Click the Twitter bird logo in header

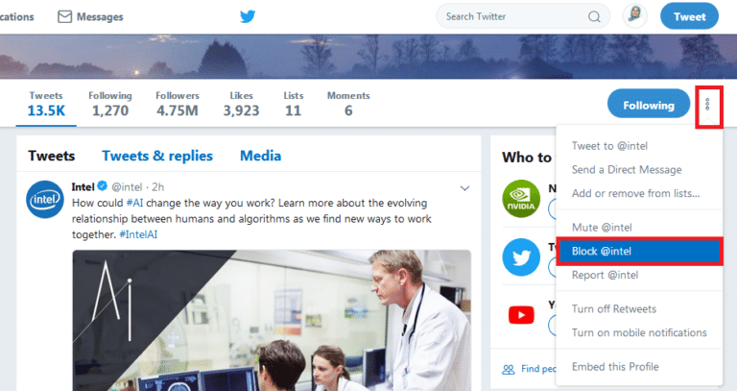[x=248, y=16]
